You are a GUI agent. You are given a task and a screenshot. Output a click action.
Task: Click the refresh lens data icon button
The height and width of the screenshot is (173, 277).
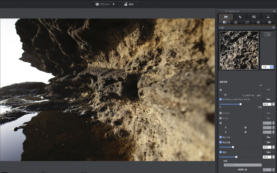pyautogui.click(x=225, y=95)
